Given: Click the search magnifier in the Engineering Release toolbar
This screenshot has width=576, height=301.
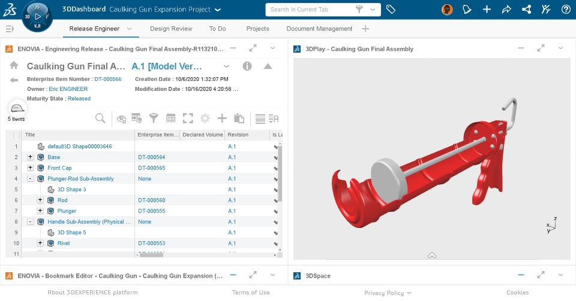Looking at the screenshot, I should (x=100, y=118).
